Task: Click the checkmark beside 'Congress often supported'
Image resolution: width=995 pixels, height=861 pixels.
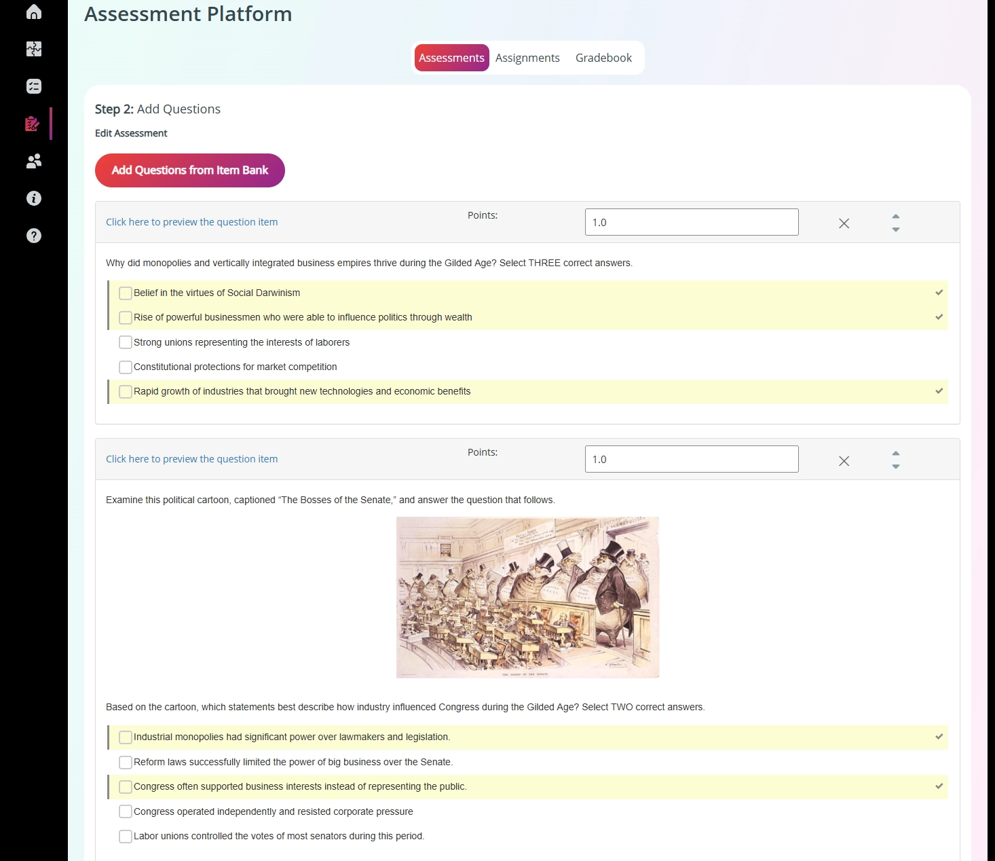Action: tap(939, 786)
